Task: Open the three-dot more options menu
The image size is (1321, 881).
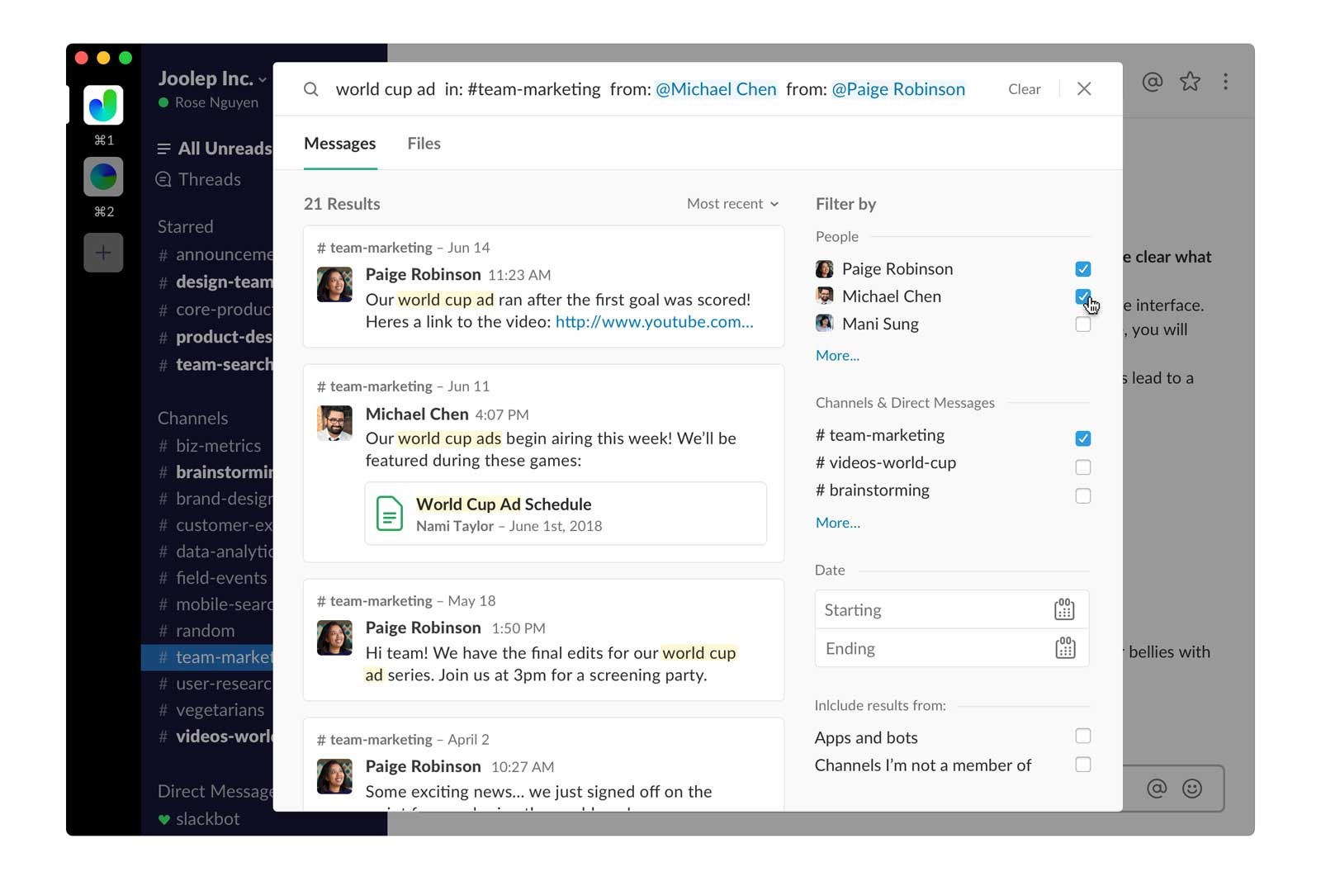Action: (x=1225, y=82)
